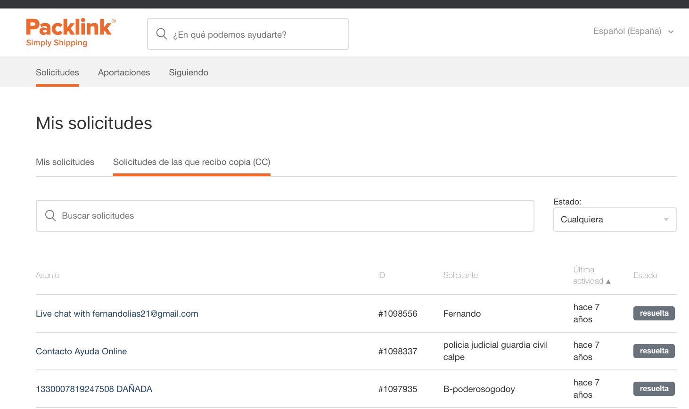Screen dimensions: 689x409
Task: Click the Solicitante column header
Action: (x=460, y=275)
